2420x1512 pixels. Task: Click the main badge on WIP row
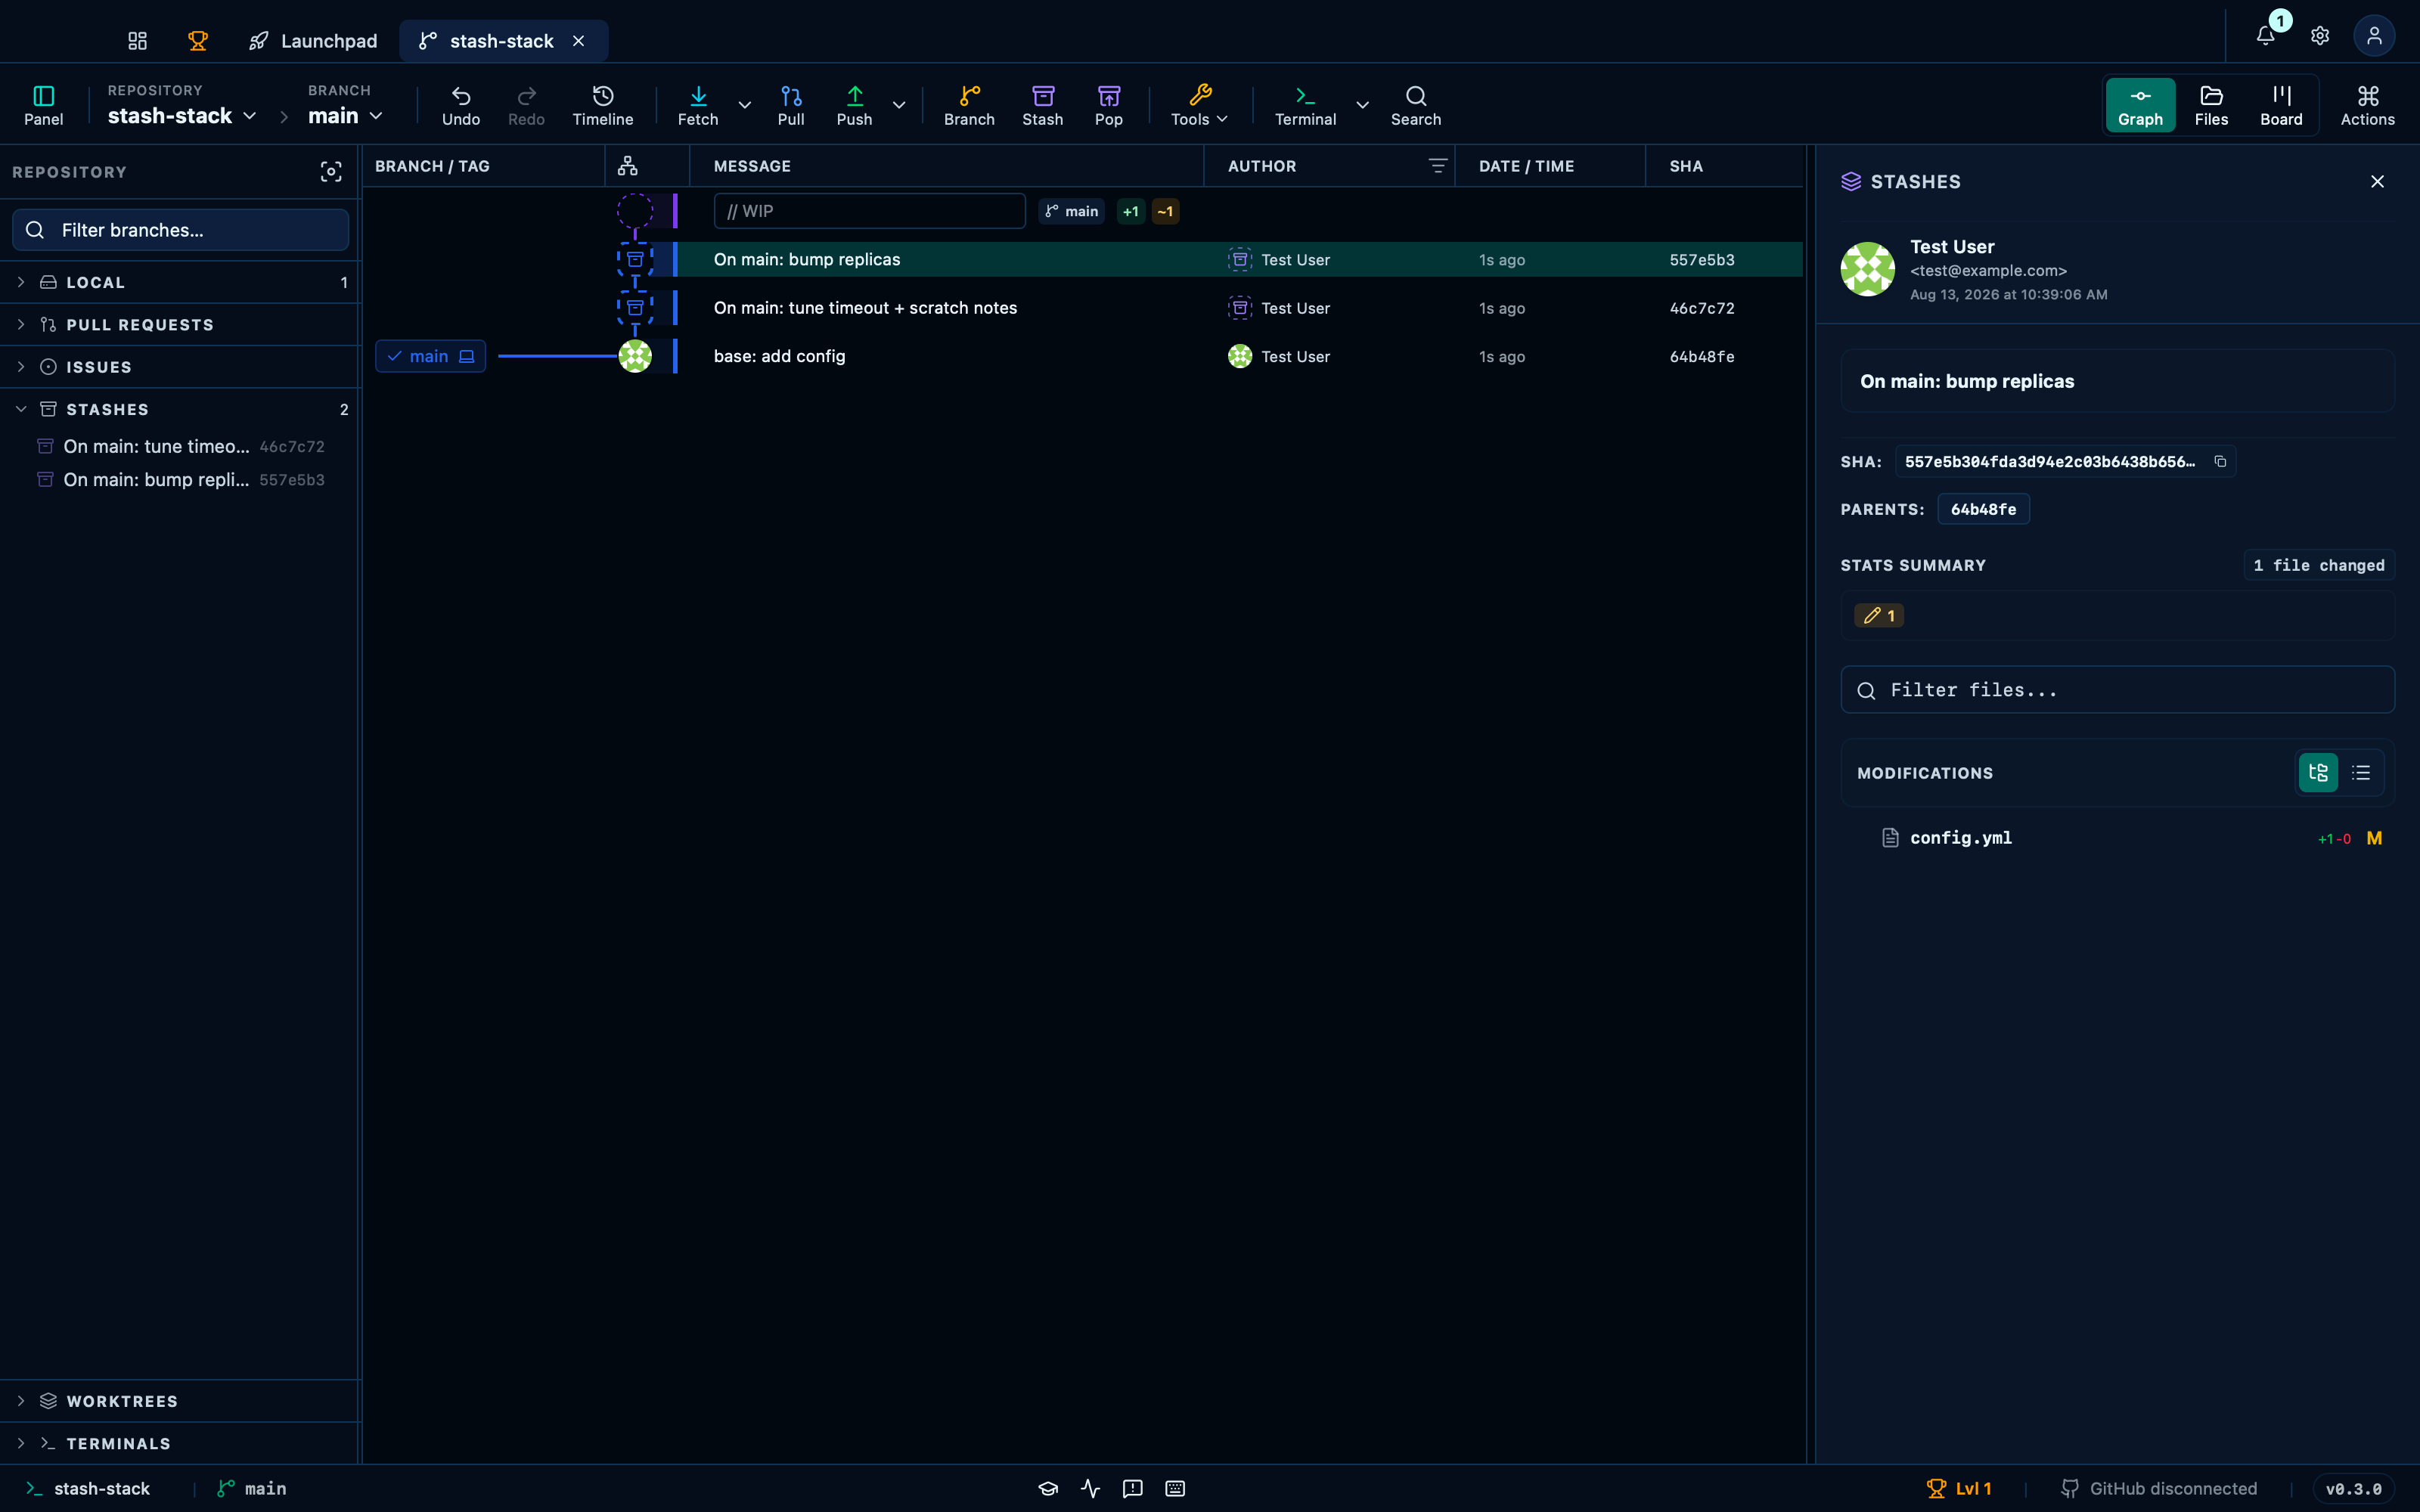point(1071,211)
